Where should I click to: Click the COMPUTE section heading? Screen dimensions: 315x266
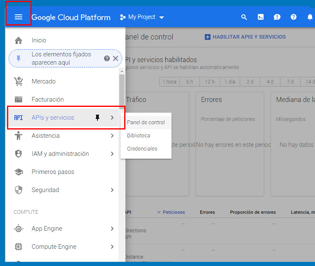[26, 212]
